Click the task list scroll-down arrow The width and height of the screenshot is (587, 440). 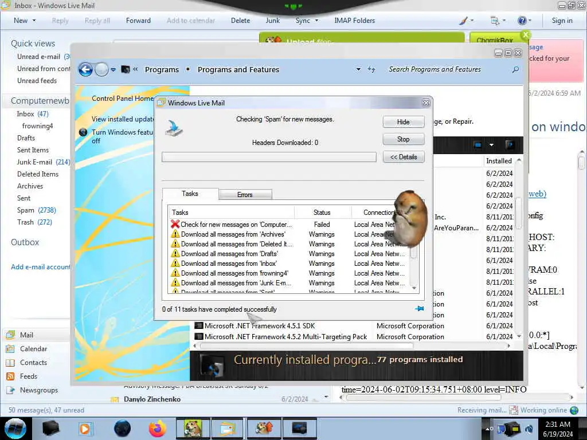click(414, 288)
